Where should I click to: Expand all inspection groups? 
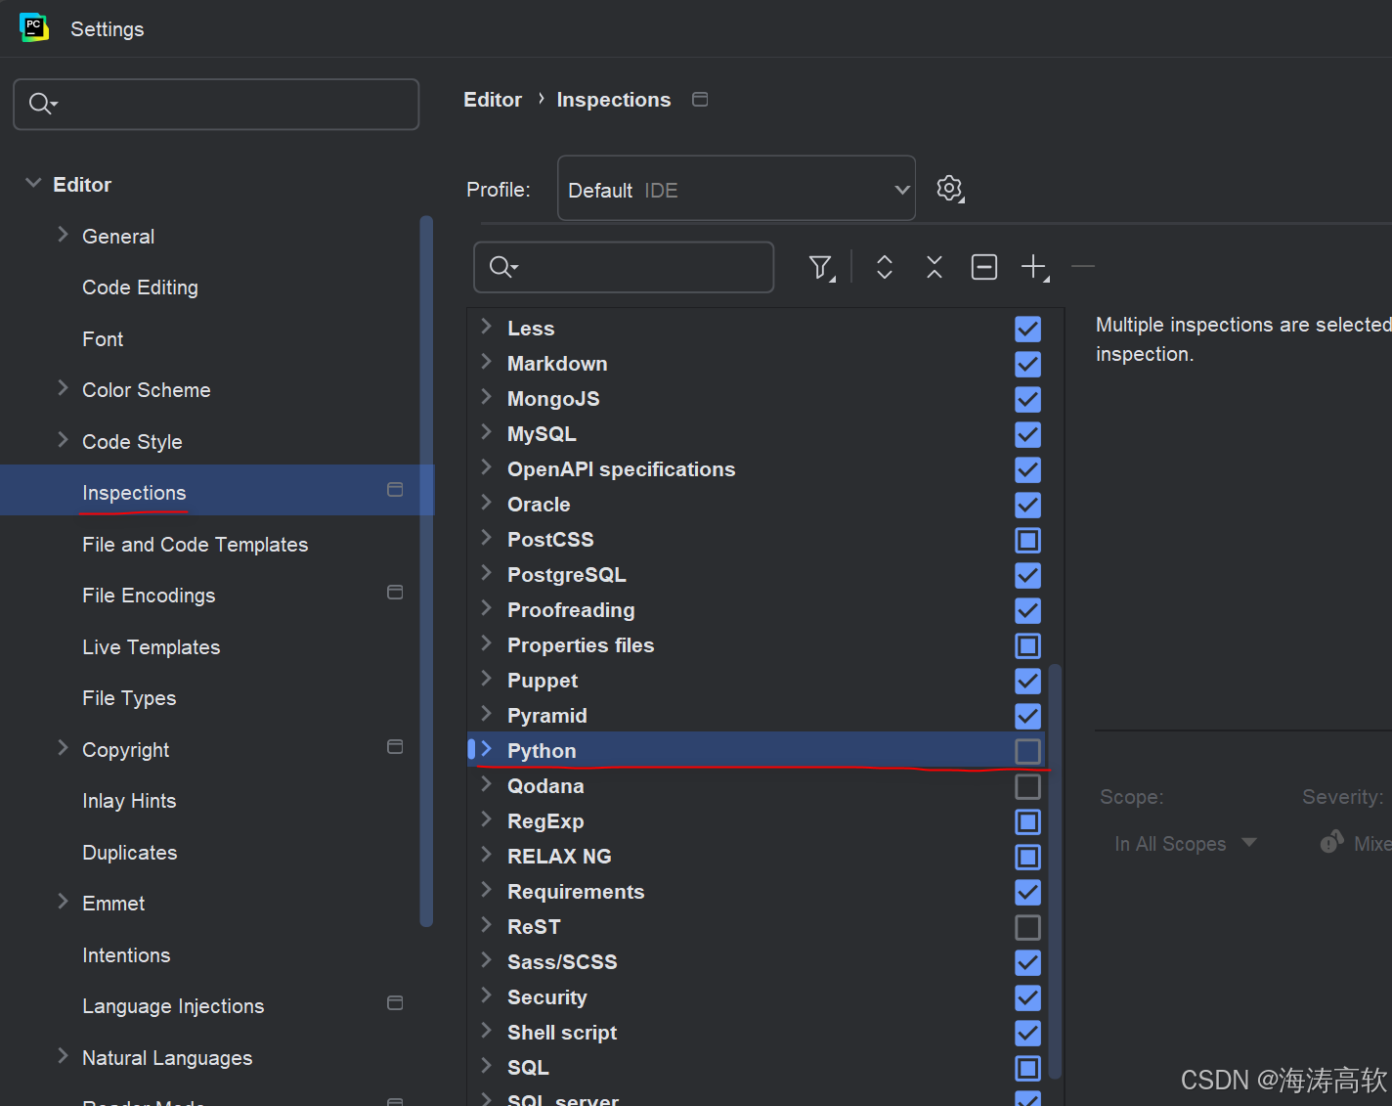pyautogui.click(x=885, y=267)
